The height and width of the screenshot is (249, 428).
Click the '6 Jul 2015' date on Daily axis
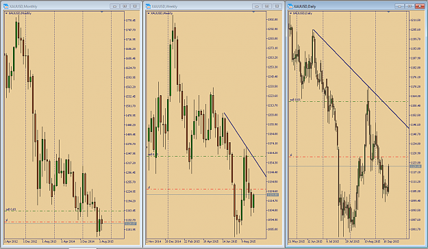coord(332,241)
